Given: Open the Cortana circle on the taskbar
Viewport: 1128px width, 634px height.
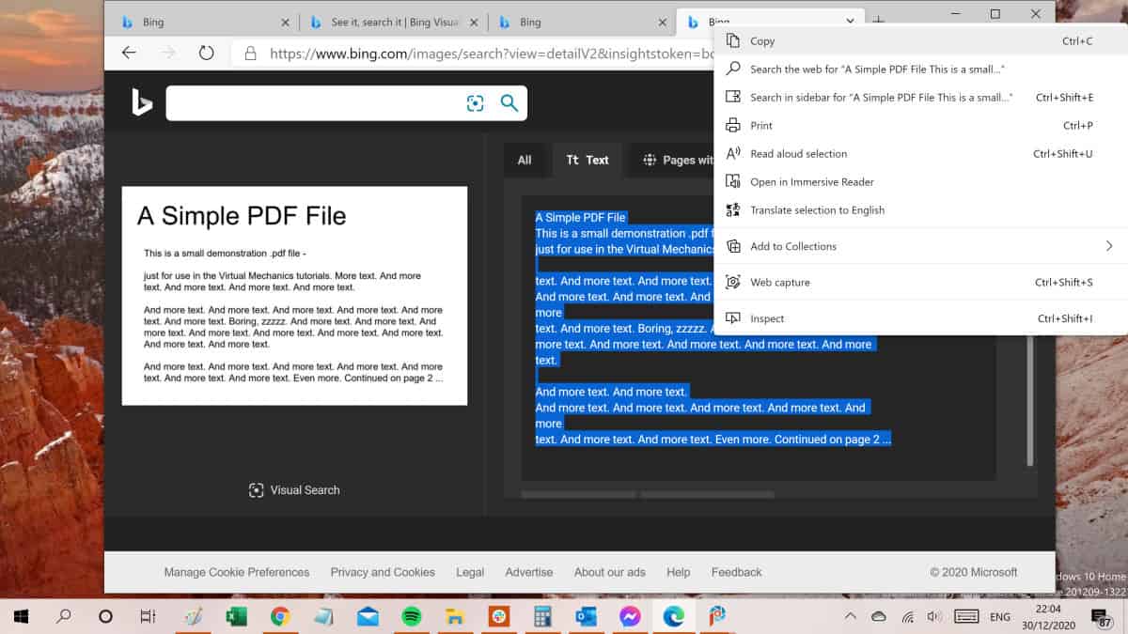Looking at the screenshot, I should (x=106, y=616).
